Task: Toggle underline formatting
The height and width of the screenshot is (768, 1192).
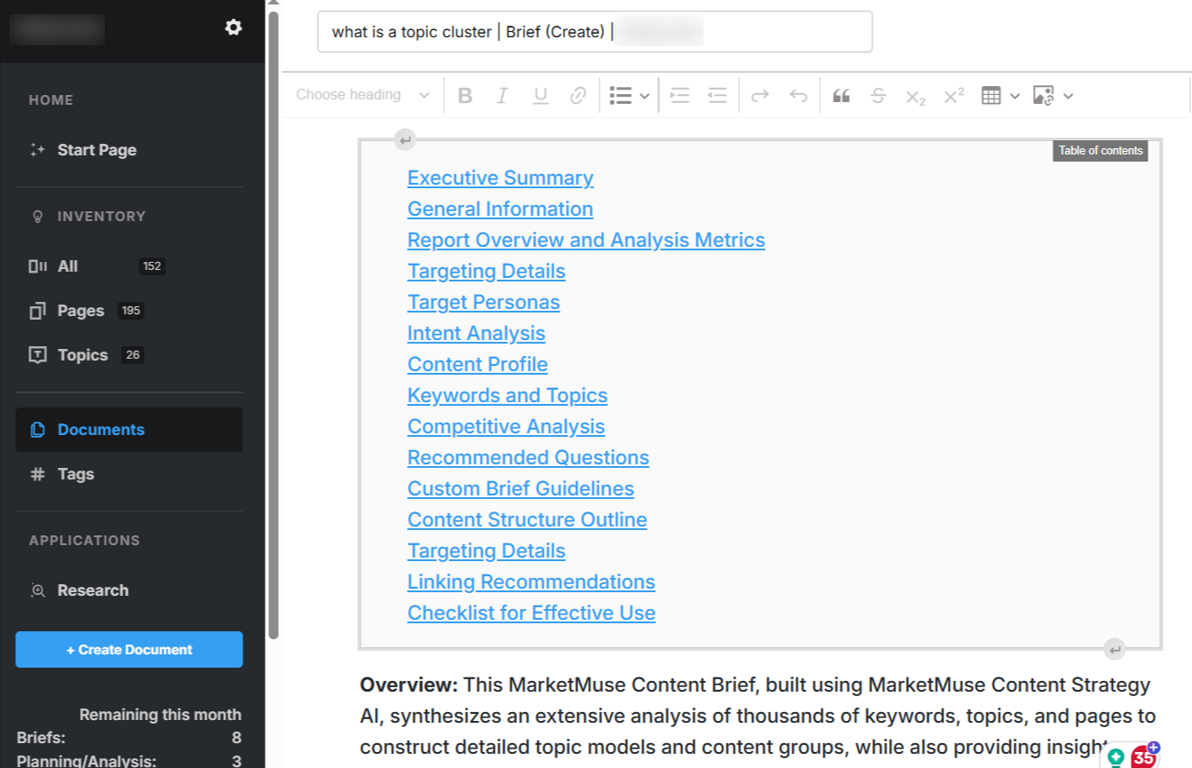Action: pyautogui.click(x=540, y=96)
